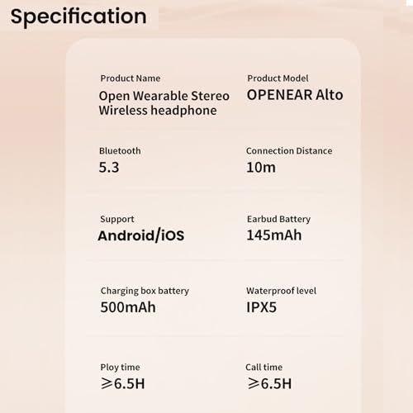Select the Charging box battery label
Image resolution: width=413 pixels, height=413 pixels.
(x=145, y=291)
